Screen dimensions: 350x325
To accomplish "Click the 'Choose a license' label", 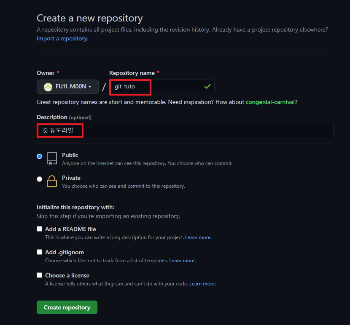I will (67, 275).
